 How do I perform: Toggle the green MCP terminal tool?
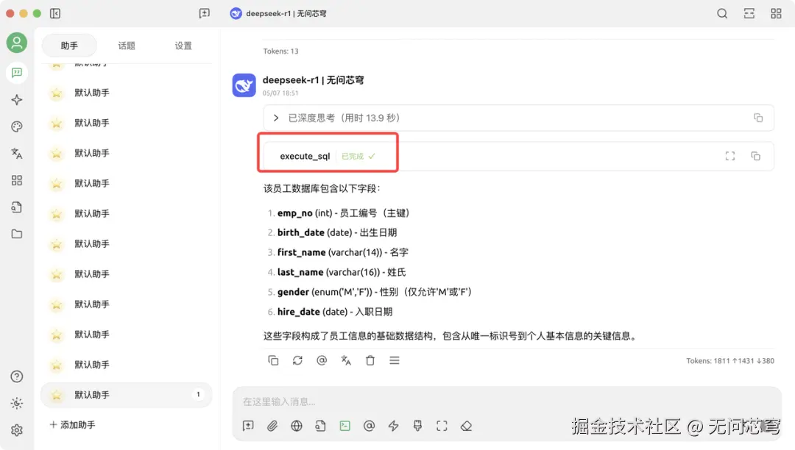(x=344, y=426)
